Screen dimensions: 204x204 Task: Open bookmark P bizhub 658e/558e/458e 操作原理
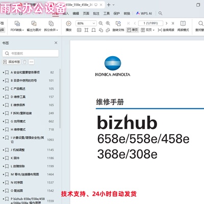(x=28, y=201)
